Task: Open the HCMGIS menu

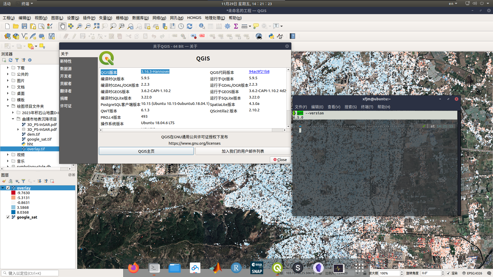Action: pyautogui.click(x=194, y=18)
